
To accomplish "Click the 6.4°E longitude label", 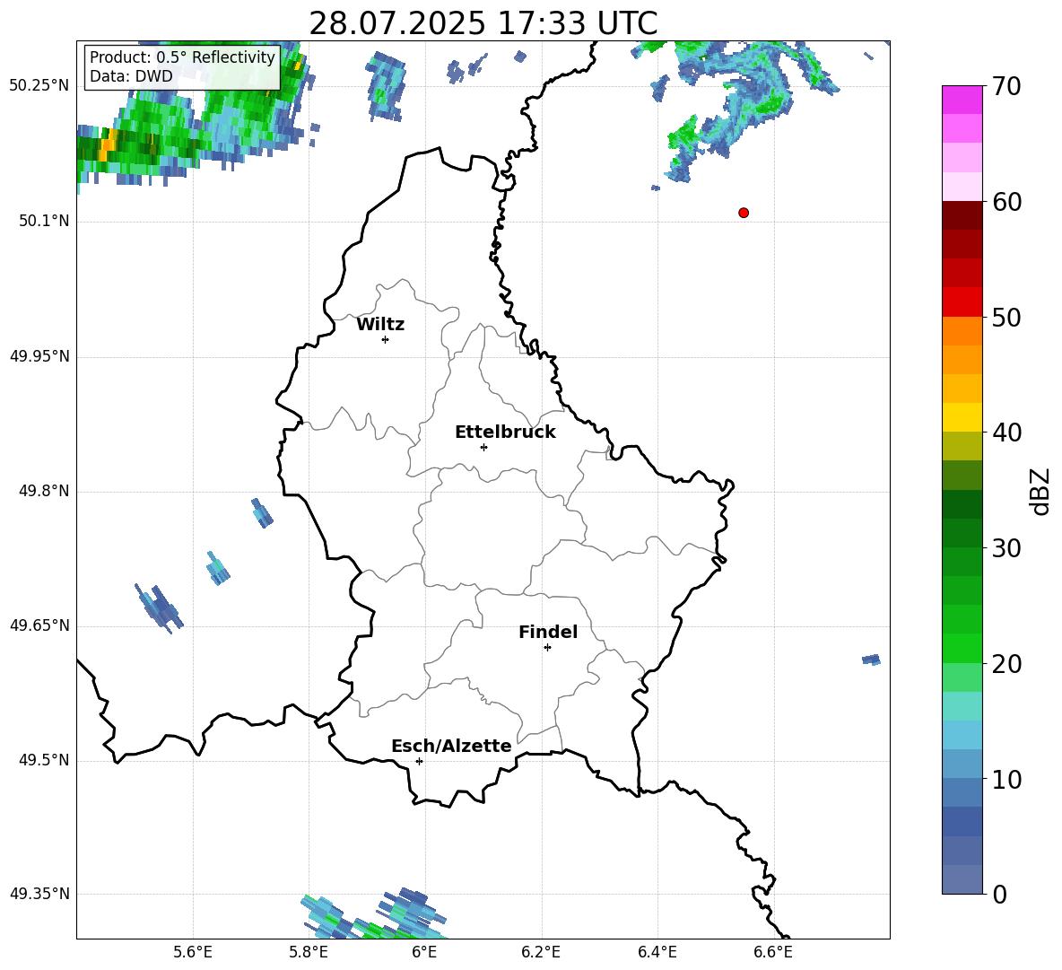I will pyautogui.click(x=657, y=952).
